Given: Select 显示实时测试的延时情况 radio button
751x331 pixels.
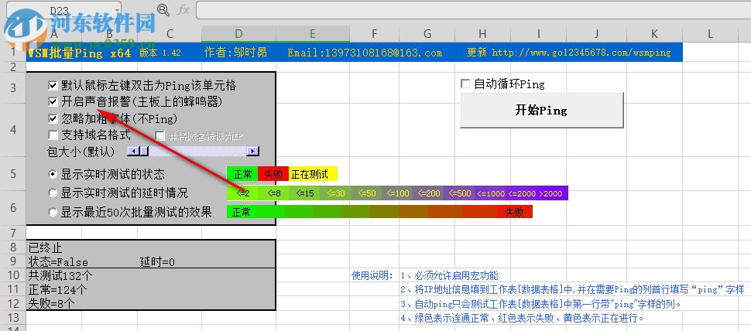Looking at the screenshot, I should point(53,193).
